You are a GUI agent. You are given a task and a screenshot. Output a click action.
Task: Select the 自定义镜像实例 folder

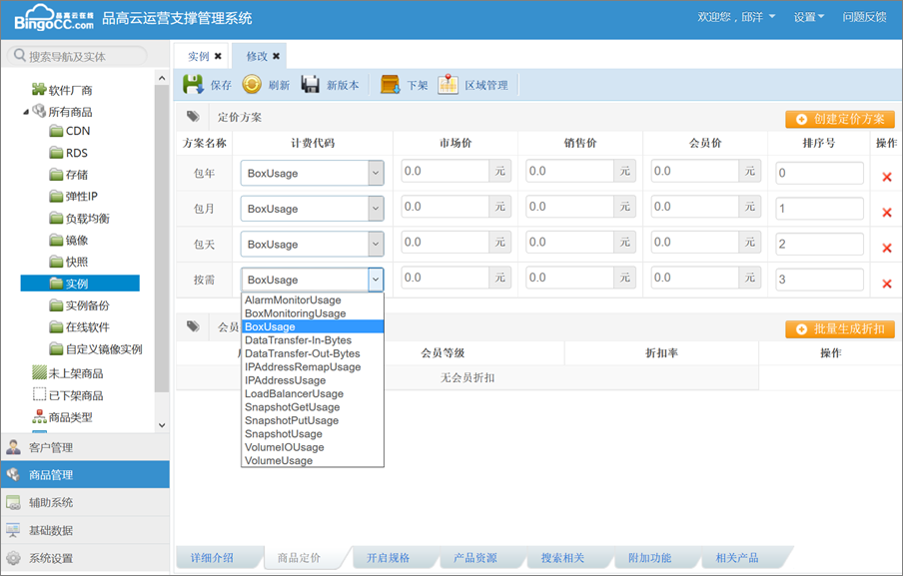96,349
